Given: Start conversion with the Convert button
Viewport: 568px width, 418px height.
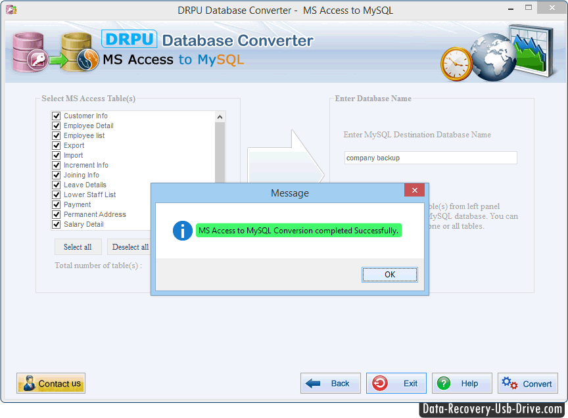Looking at the screenshot, I should pos(527,383).
